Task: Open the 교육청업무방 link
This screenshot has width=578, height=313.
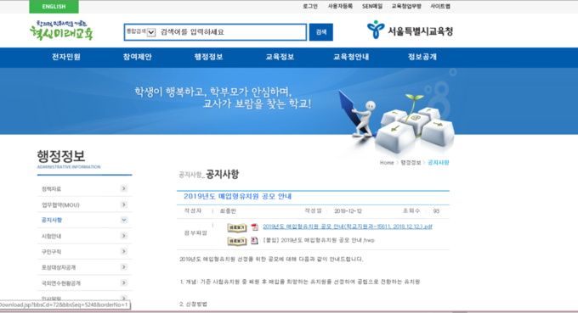Action: click(x=406, y=6)
